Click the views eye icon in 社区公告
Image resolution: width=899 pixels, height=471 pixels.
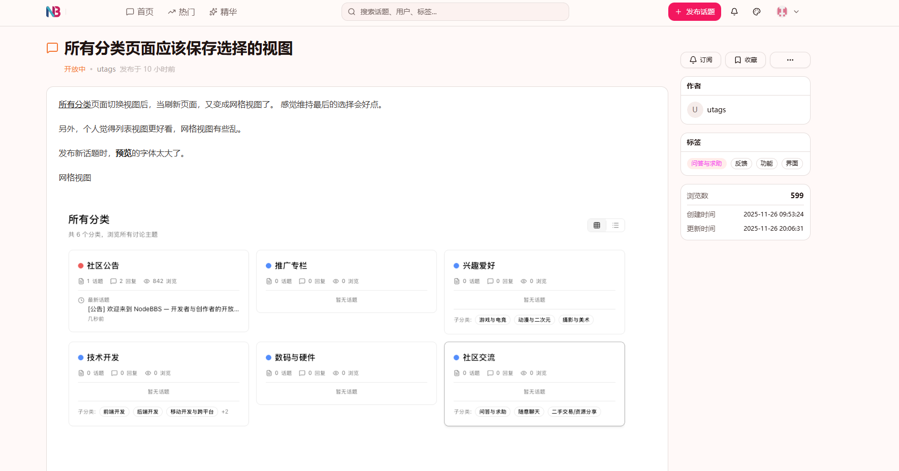pos(146,281)
